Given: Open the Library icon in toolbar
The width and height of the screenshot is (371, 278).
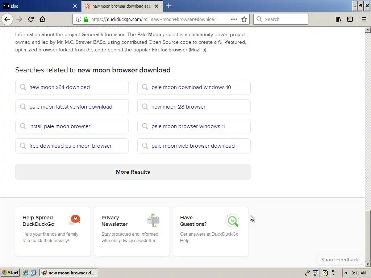Looking at the screenshot, I should click(x=338, y=19).
